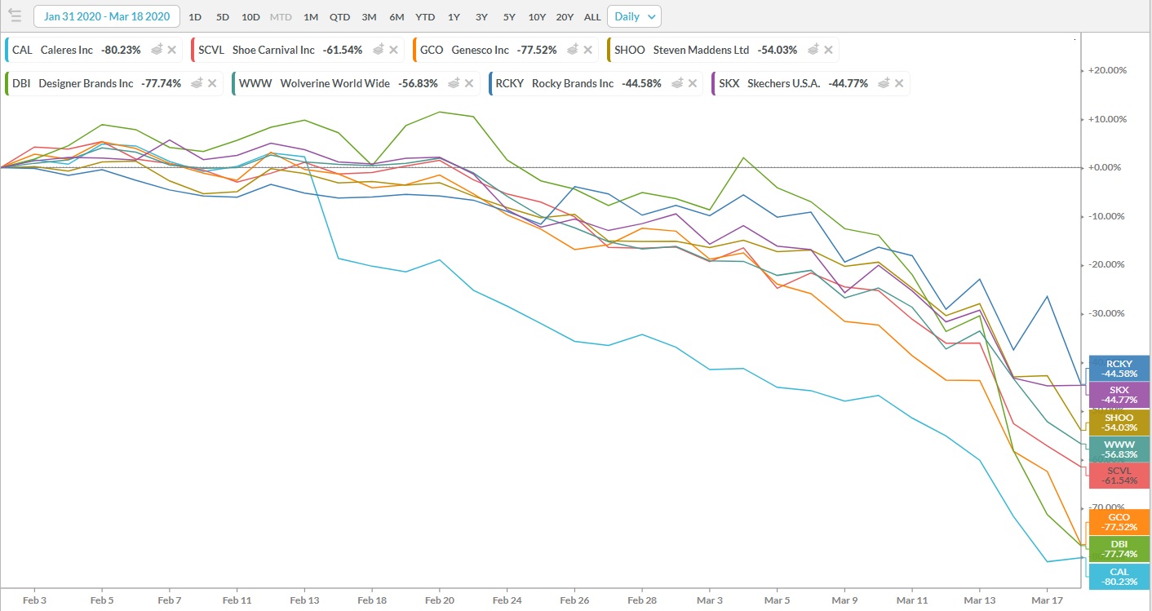Remove Caleres Inc from the comparison
1152x611 pixels.
[172, 50]
